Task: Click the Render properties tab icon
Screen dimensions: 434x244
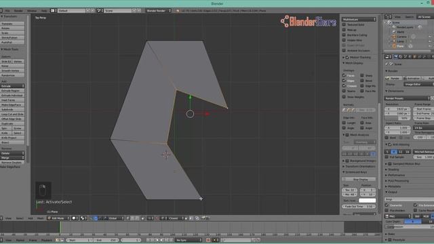Action: (396, 57)
